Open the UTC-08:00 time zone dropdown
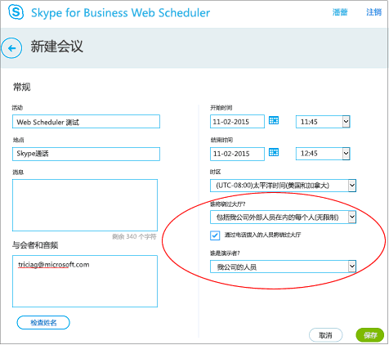The height and width of the screenshot is (345, 389). click(283, 186)
